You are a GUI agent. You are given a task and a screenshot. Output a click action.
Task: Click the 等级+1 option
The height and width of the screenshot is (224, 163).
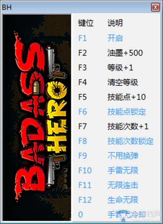click(x=120, y=67)
